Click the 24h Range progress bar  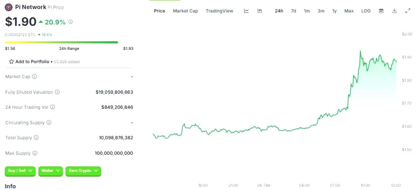click(x=61, y=42)
